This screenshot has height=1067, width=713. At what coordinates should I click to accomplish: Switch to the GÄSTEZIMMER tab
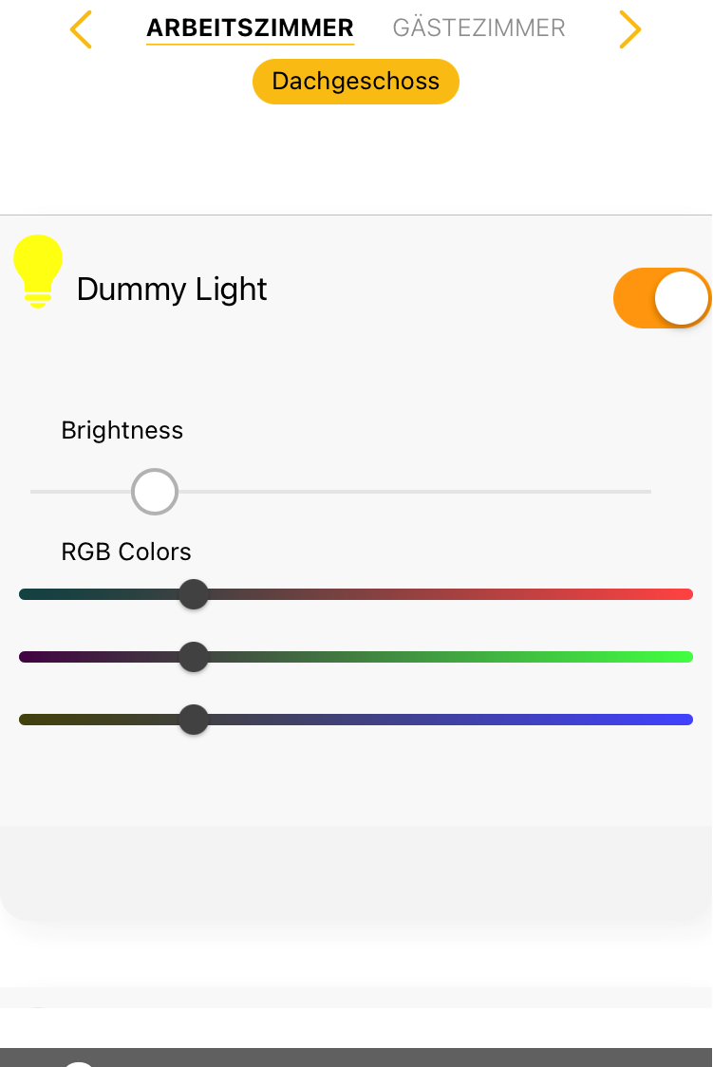pos(478,28)
